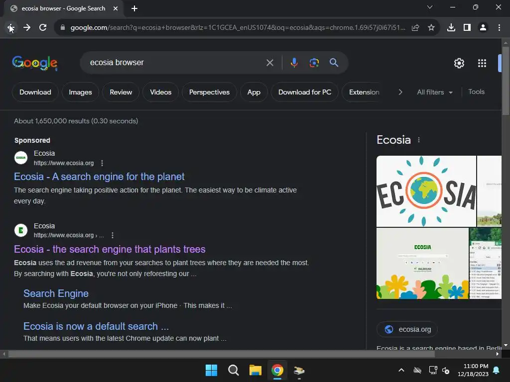Click the vertical page scrollbar
510x382 pixels.
coord(506,81)
